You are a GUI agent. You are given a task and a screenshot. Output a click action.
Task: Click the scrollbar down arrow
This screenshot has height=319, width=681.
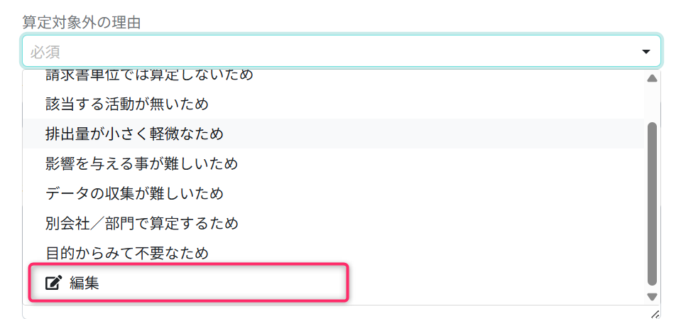click(x=652, y=296)
